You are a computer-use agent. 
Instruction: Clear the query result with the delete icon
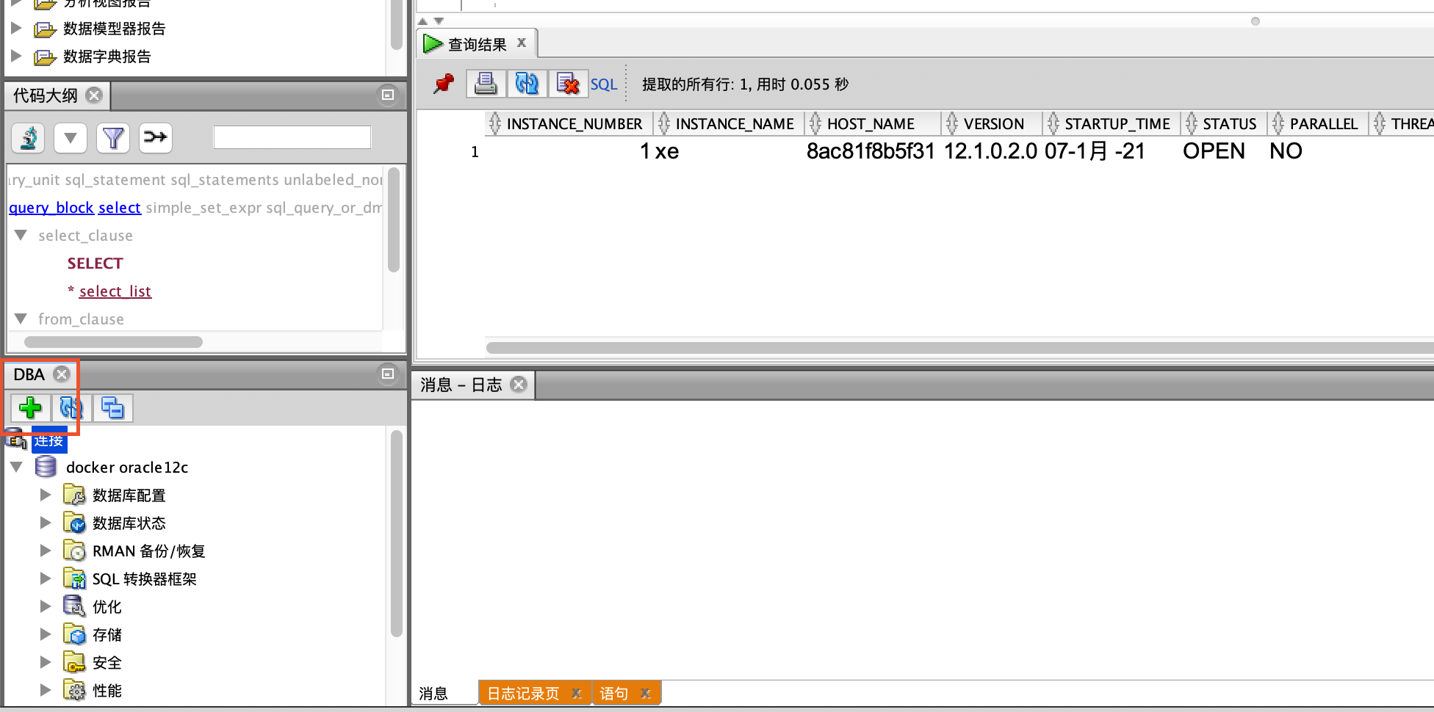(568, 83)
